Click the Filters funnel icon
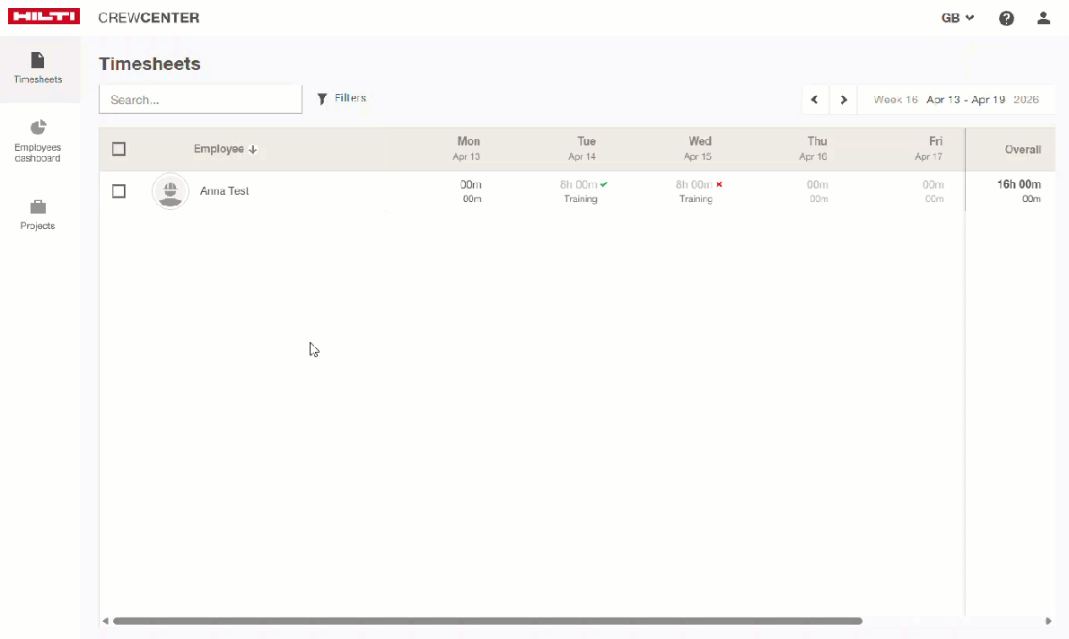 [322, 100]
